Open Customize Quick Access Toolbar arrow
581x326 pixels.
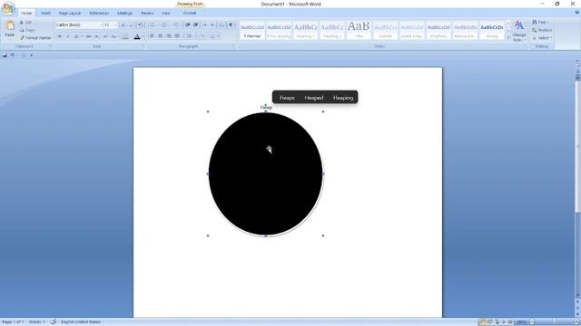31,55
